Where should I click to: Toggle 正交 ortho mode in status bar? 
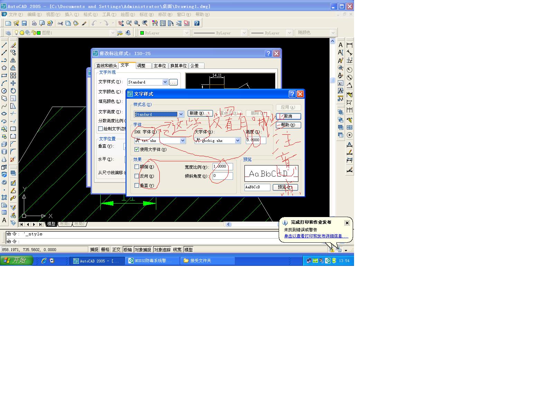click(116, 250)
